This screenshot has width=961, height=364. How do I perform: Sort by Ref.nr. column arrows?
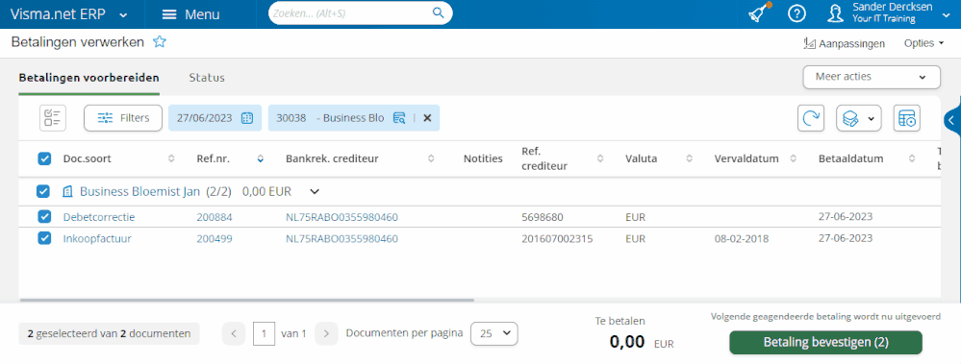pyautogui.click(x=261, y=159)
